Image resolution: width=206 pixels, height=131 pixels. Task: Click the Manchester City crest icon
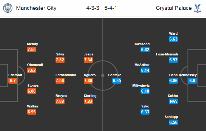point(8,8)
